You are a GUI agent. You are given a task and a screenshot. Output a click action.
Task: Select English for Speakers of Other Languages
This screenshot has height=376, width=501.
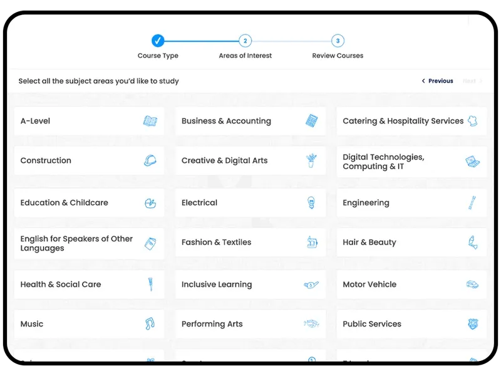[x=89, y=243]
